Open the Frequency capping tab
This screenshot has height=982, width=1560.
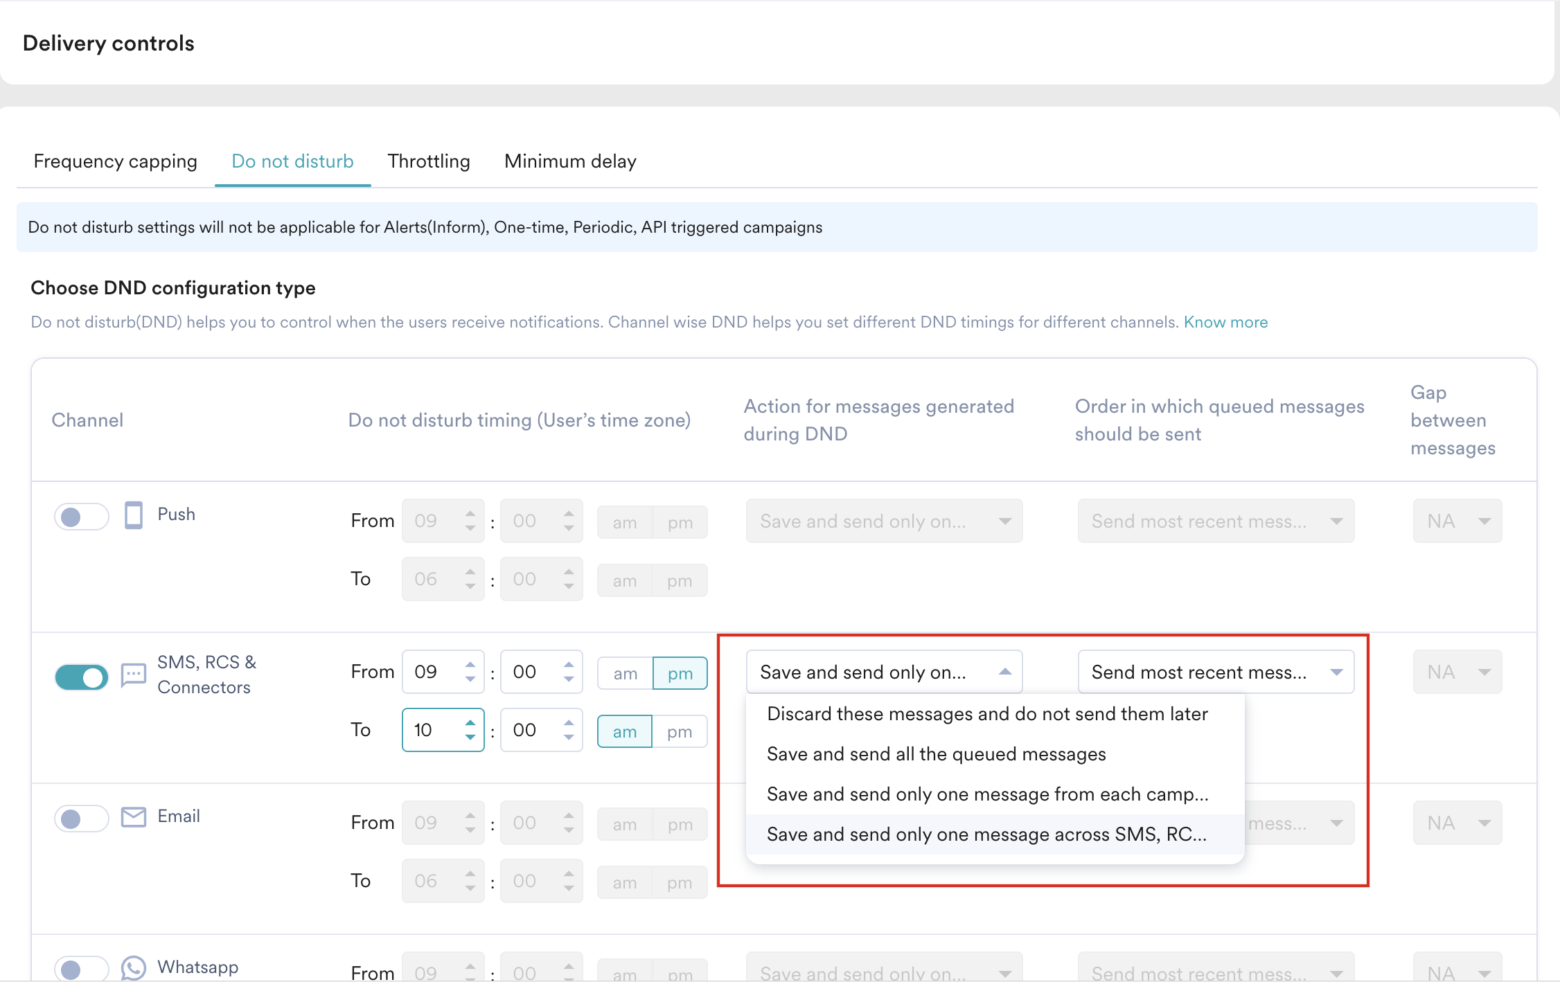coord(116,161)
